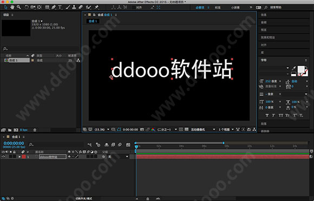Select the Rectangle shape tool
The width and height of the screenshot is (314, 201).
47,7
